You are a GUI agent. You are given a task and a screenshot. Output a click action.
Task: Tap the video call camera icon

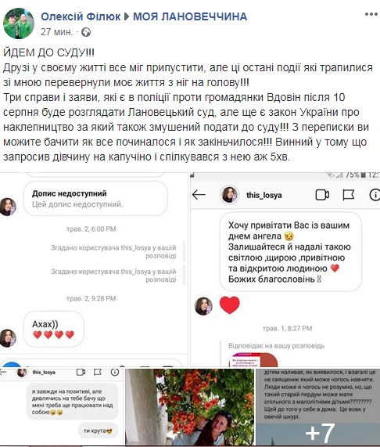(322, 195)
